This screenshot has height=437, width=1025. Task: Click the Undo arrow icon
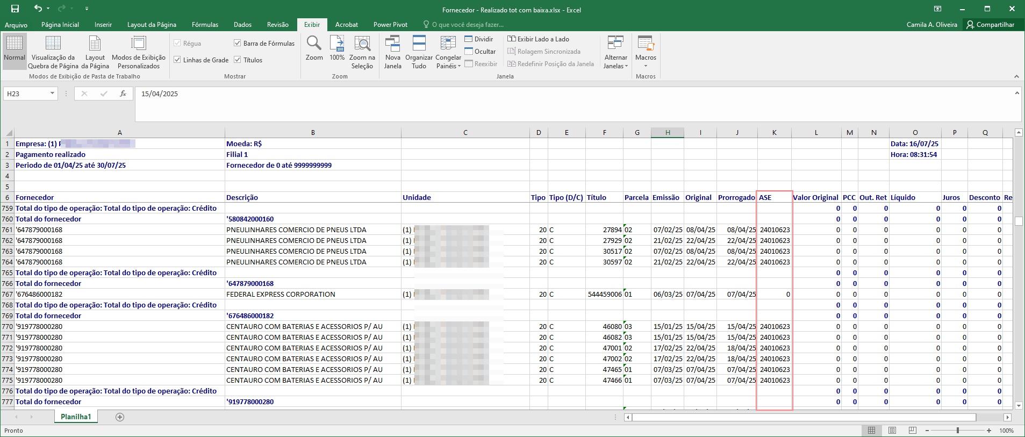(x=38, y=9)
